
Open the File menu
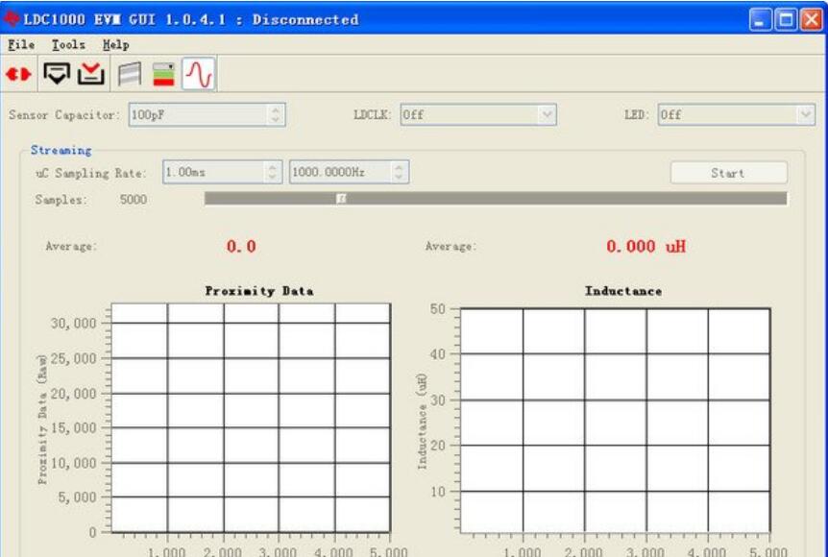[x=21, y=45]
